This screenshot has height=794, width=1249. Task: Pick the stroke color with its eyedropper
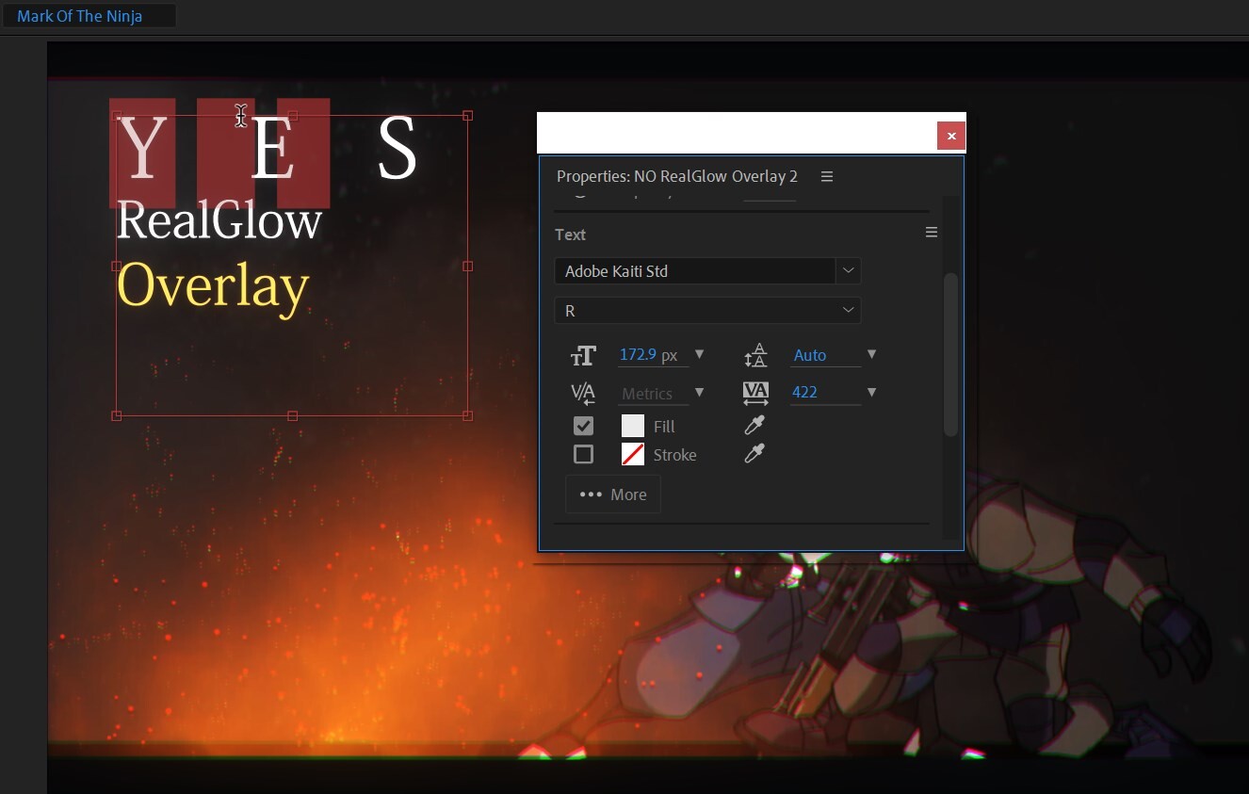(x=754, y=454)
